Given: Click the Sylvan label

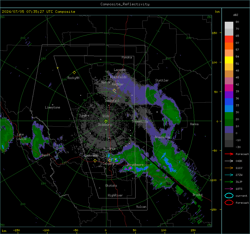Looking at the screenshot, I should click(x=106, y=82).
